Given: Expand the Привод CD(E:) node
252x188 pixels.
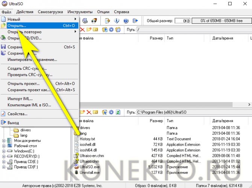Looking at the screenshot, I should coord(3,162).
